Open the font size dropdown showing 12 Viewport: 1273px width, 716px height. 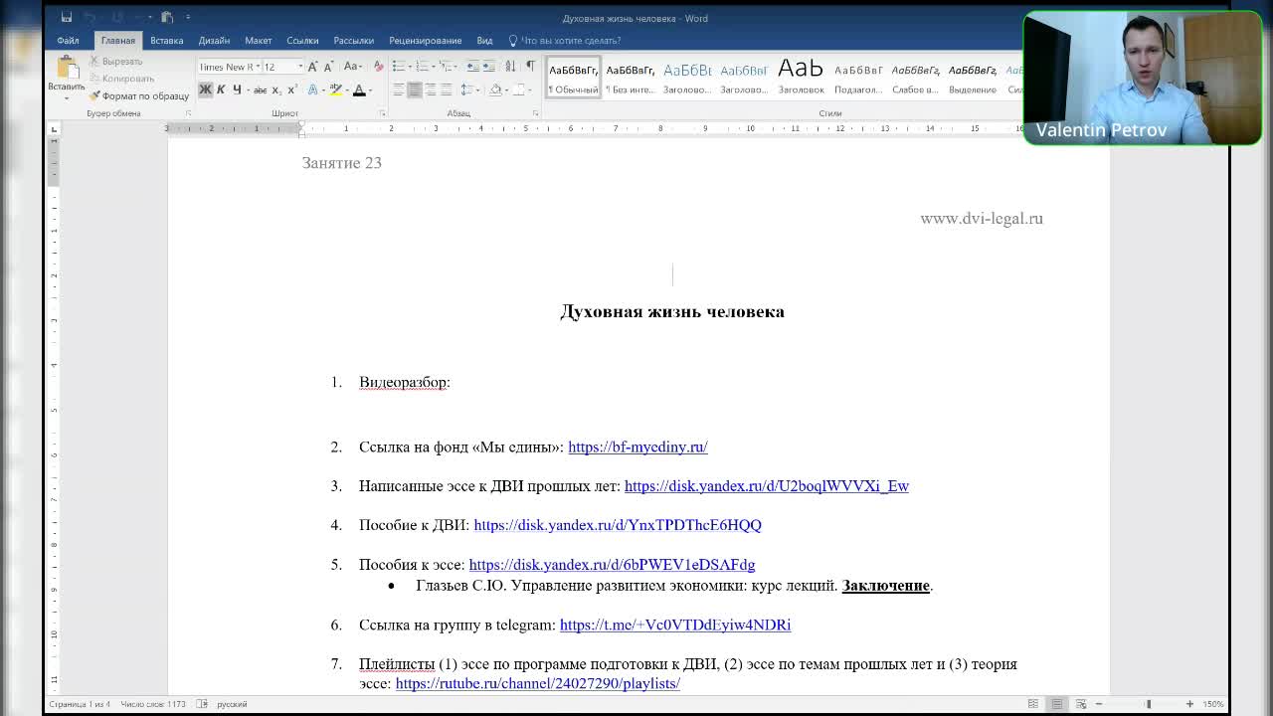click(300, 67)
